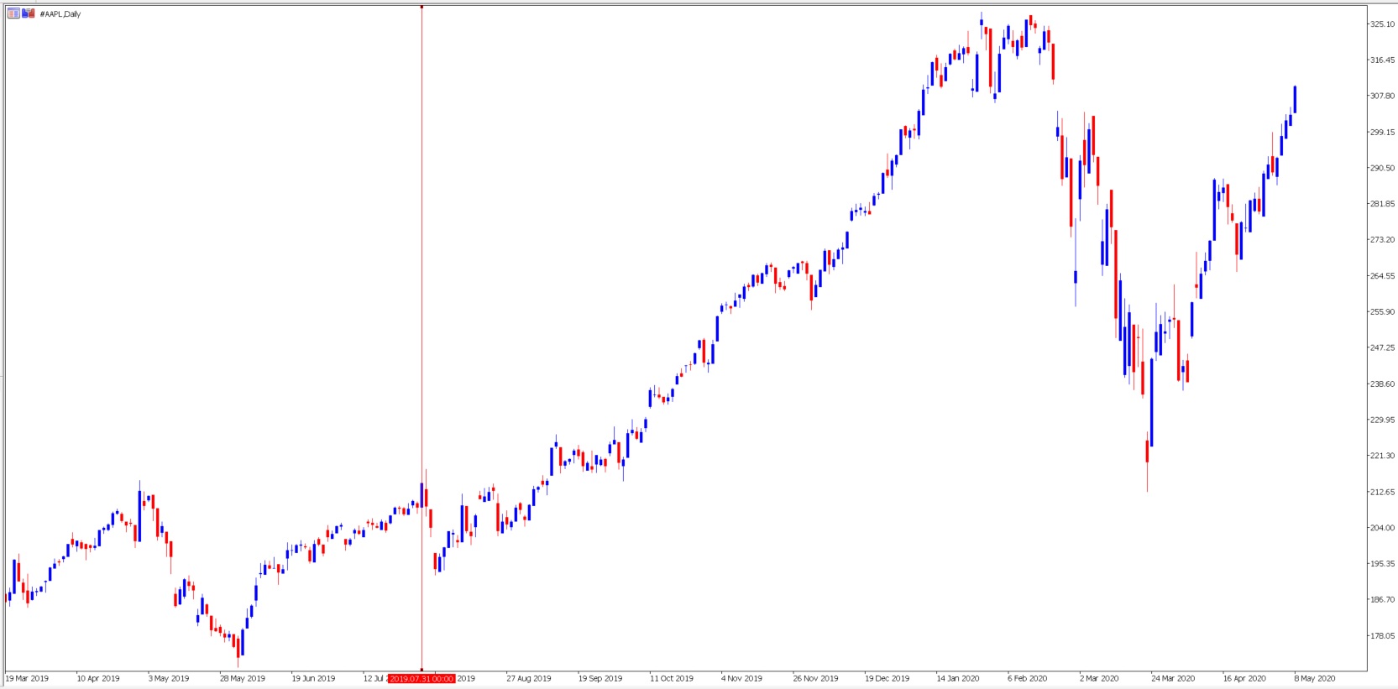Click the 19 Dec 2019 time label
The width and height of the screenshot is (1398, 689).
point(887,678)
